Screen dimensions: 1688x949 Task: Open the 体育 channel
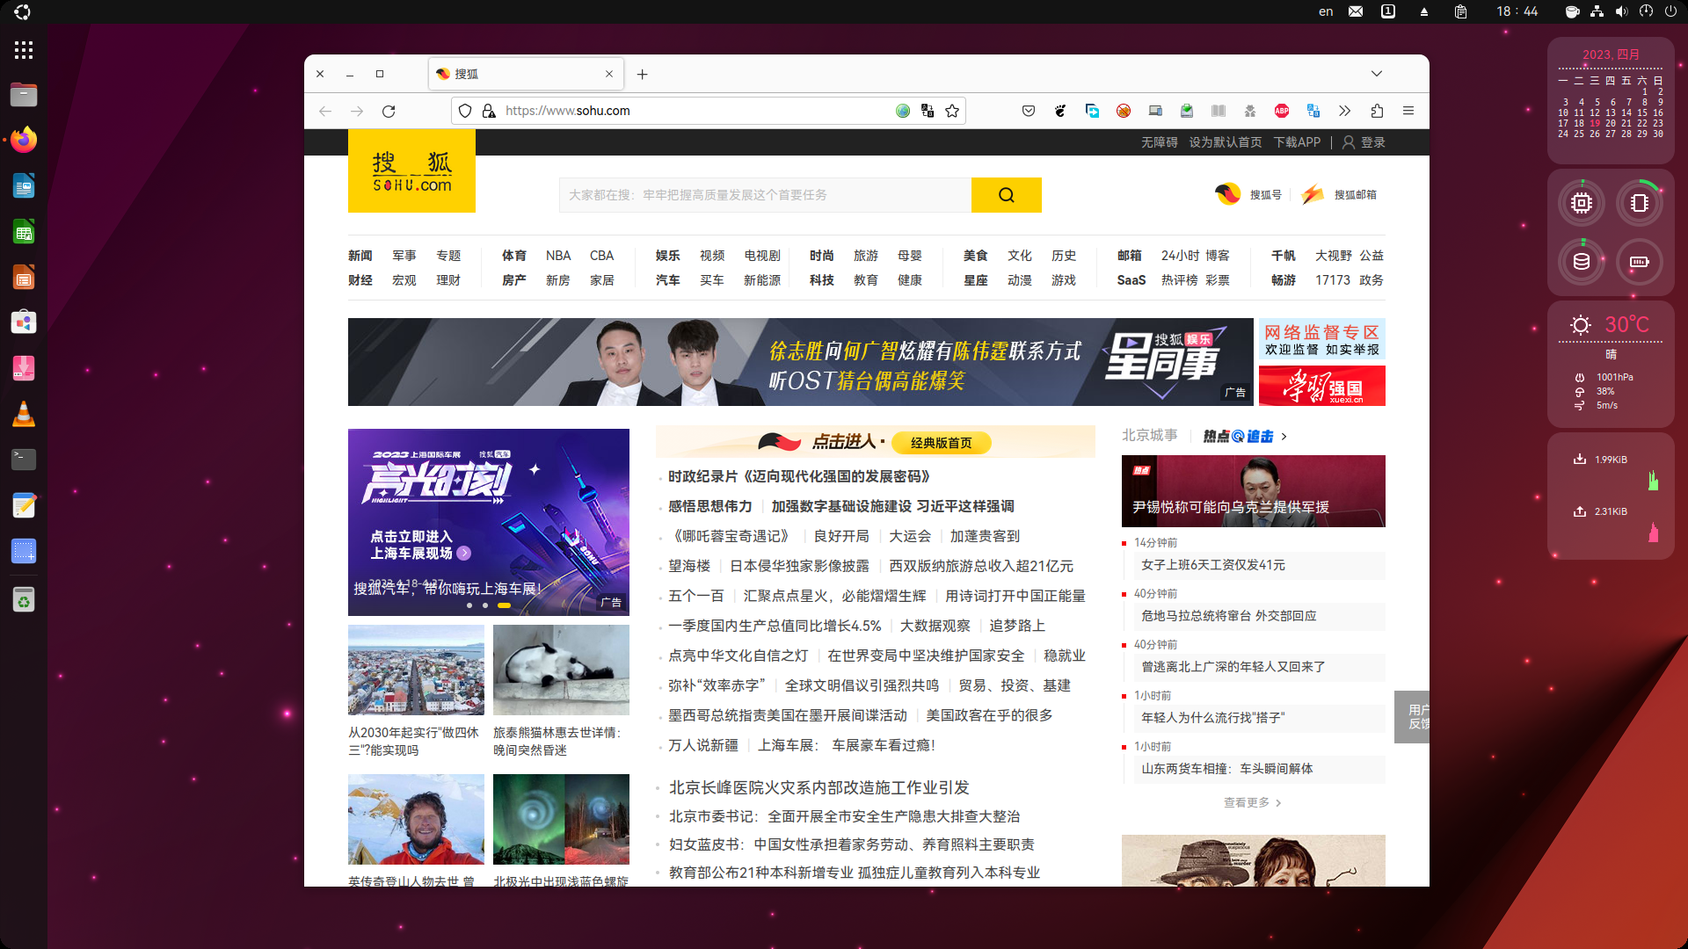tap(514, 256)
